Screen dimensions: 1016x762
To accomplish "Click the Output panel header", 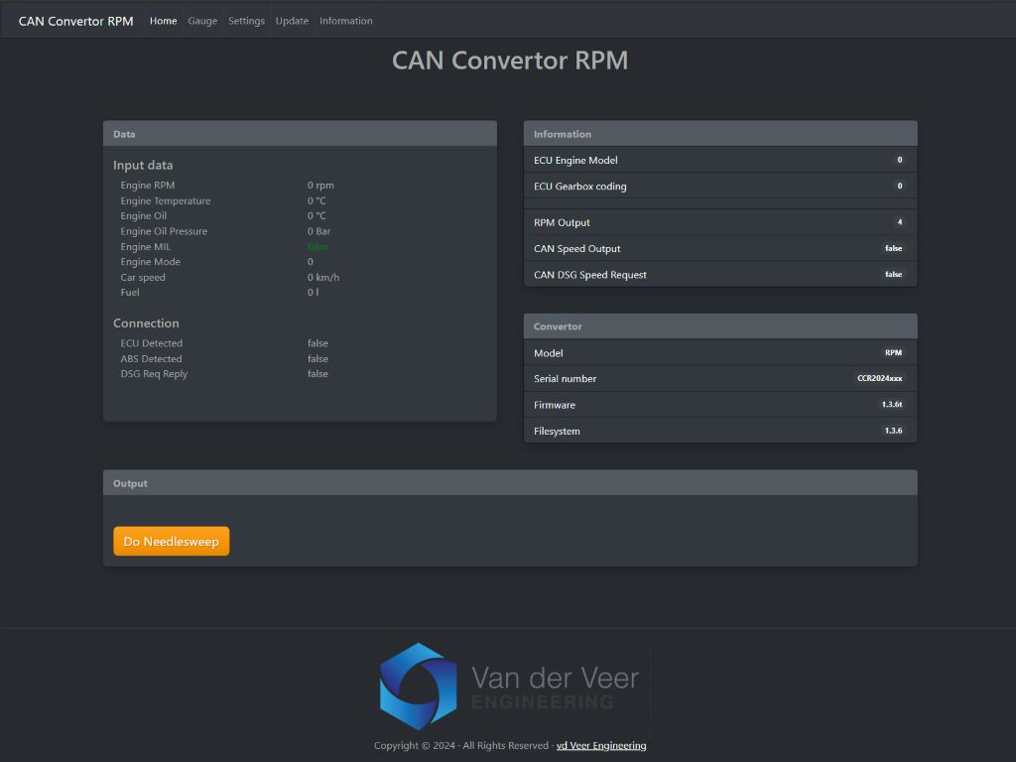I will pyautogui.click(x=510, y=483).
